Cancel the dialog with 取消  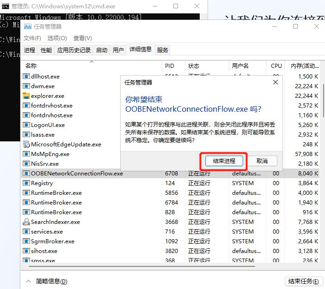pyautogui.click(x=262, y=161)
